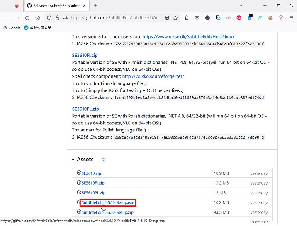Open Firefox application hamburger menu

tap(290, 18)
